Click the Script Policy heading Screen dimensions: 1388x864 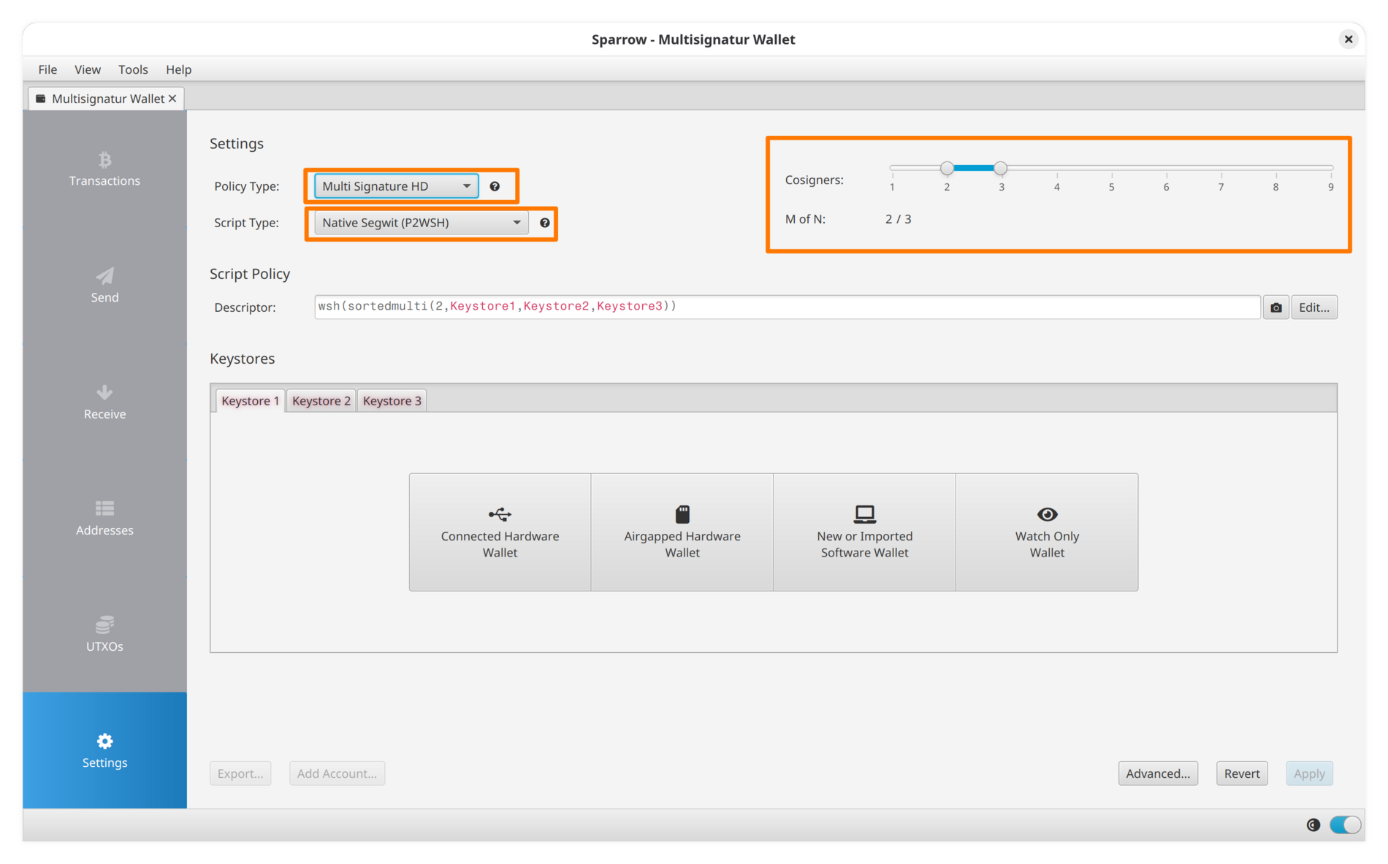250,274
